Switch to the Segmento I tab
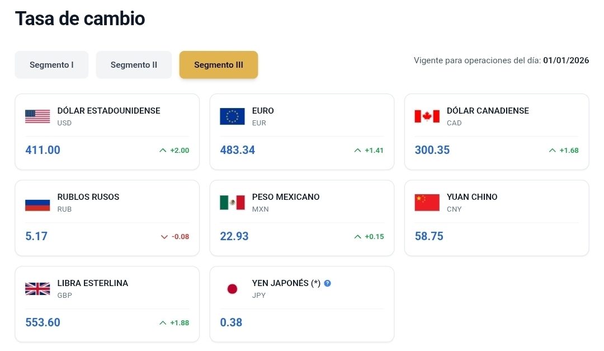 coord(51,65)
